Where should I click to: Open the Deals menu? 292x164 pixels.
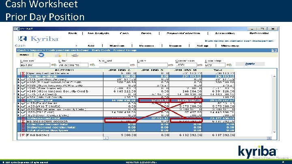[146, 33]
